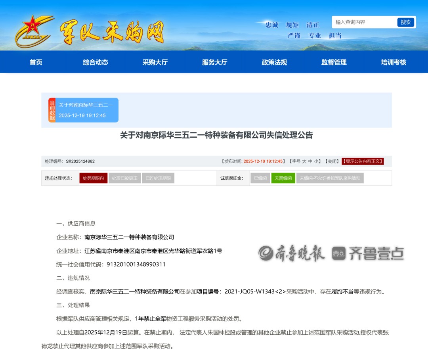Click the 当前数据 orange tag
The image size is (428, 351).
[x=52, y=110]
